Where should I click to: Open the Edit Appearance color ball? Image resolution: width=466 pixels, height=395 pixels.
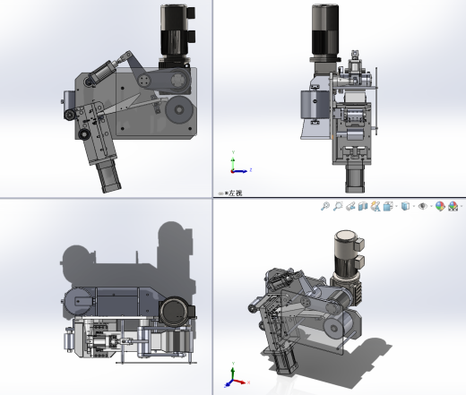point(440,206)
